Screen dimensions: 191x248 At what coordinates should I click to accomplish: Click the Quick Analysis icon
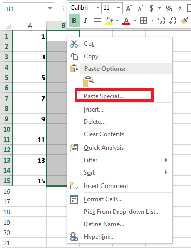click(74, 148)
